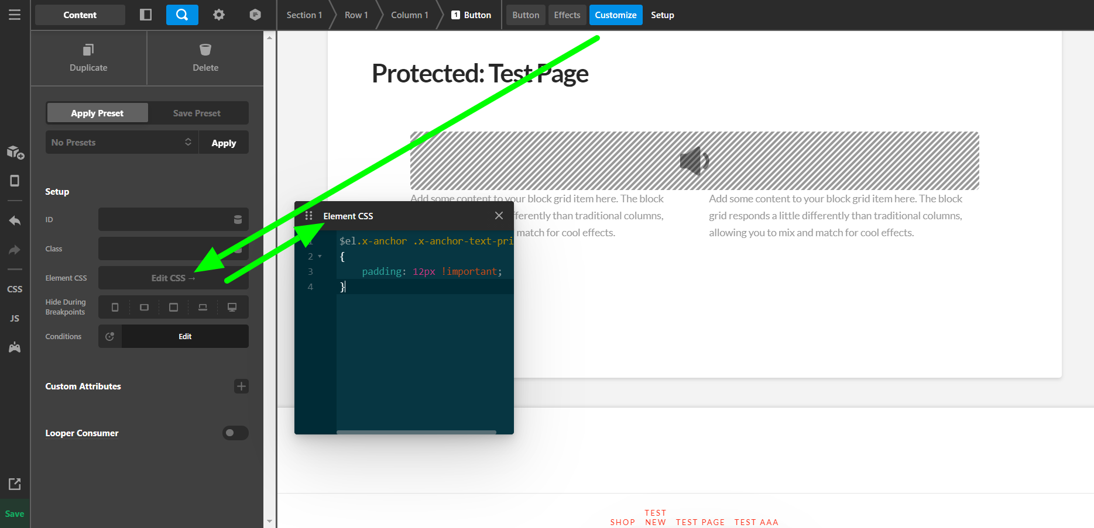1094x528 pixels.
Task: Open the add elements cube icon
Action: [15, 153]
